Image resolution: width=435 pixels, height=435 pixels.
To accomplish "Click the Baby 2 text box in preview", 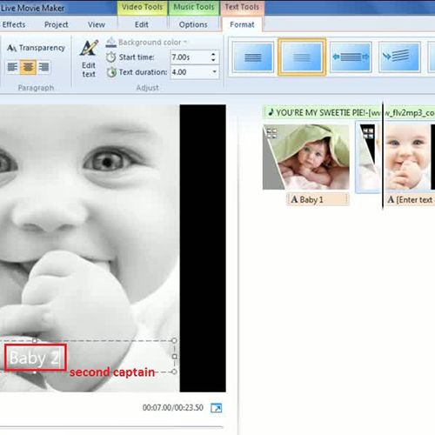I will (36, 358).
